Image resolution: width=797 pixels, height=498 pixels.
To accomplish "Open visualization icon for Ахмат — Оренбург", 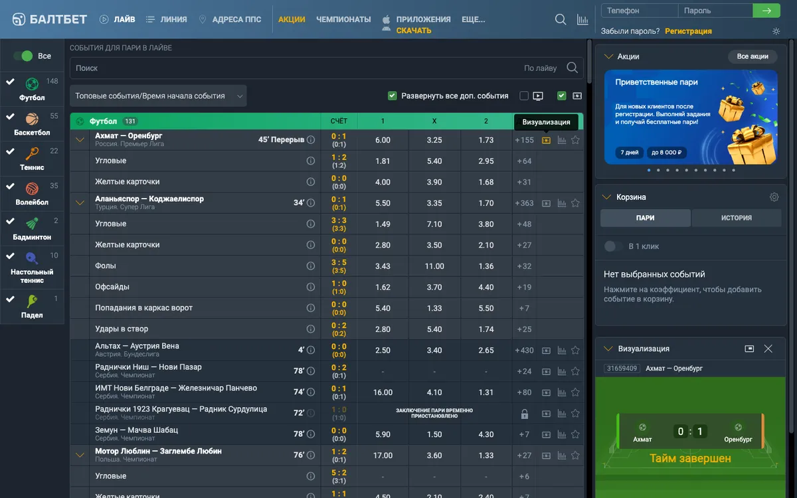I will point(546,140).
